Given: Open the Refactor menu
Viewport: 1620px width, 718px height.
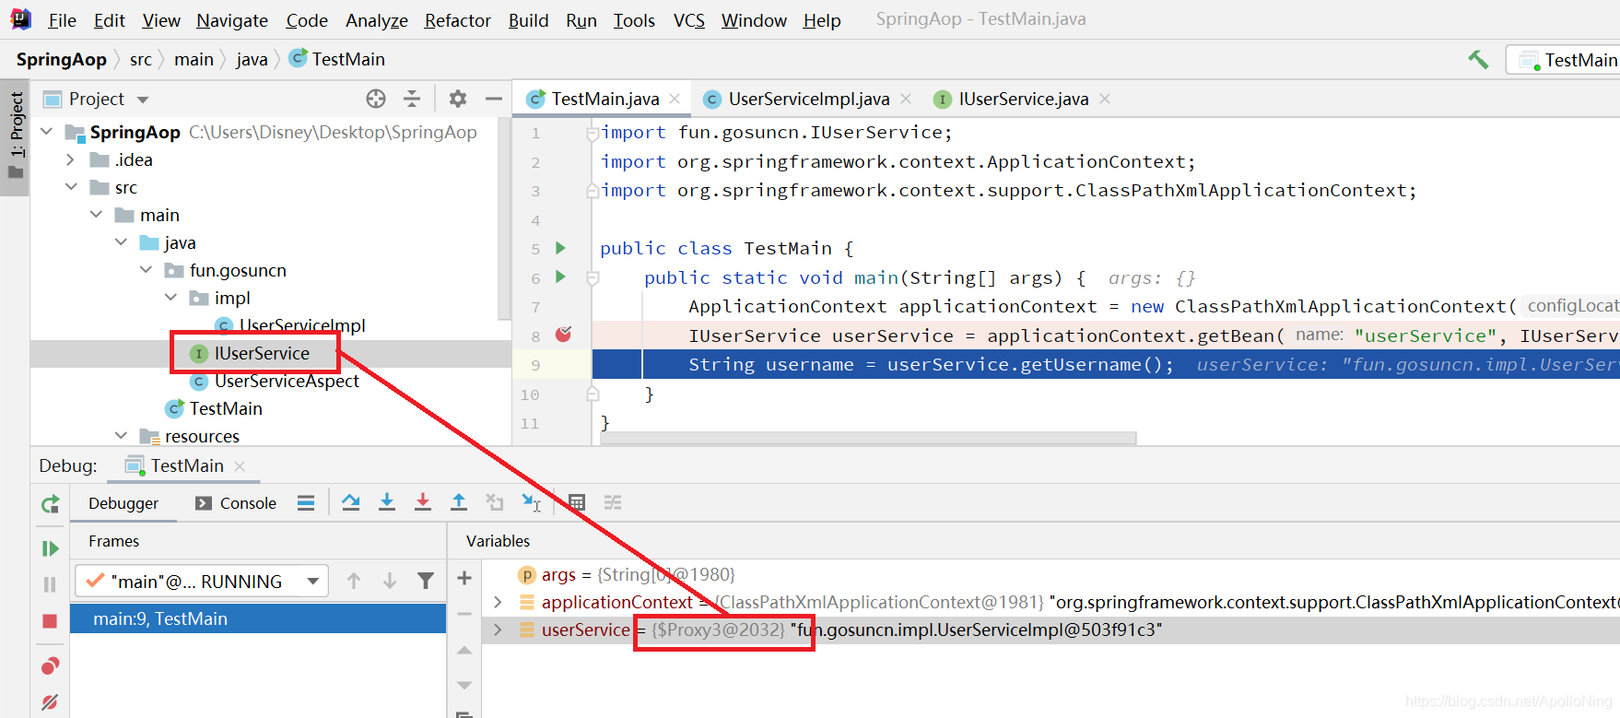Looking at the screenshot, I should [x=457, y=20].
